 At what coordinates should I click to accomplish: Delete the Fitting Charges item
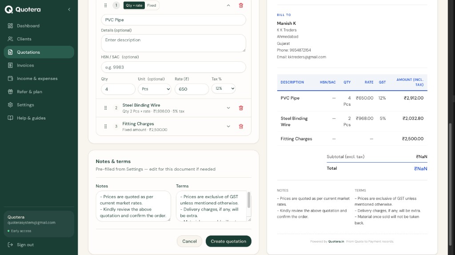pos(241,127)
